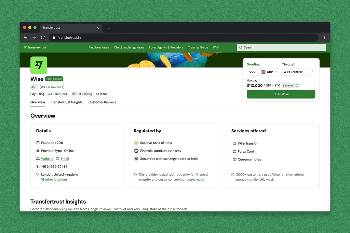Click the Forex Card service icon
350x233 pixels.
coord(234,152)
